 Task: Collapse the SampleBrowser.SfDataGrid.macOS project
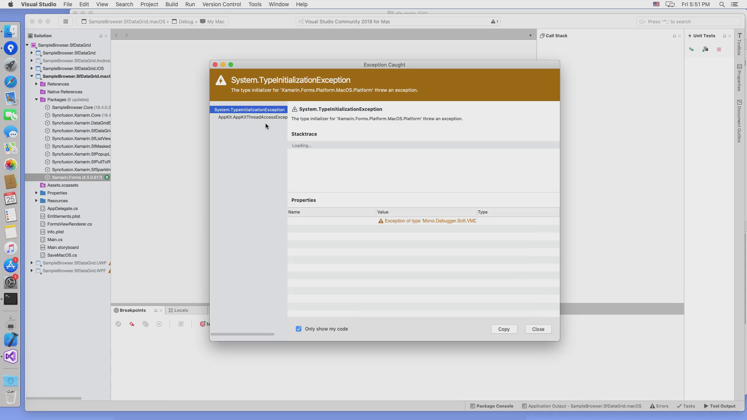pos(32,76)
